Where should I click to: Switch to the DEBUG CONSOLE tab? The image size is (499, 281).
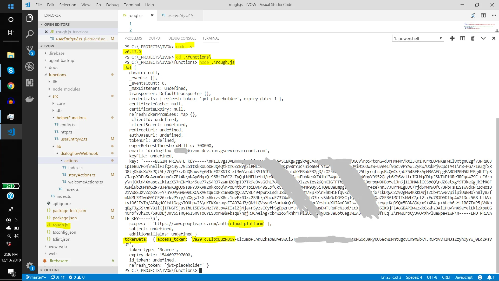tap(182, 38)
